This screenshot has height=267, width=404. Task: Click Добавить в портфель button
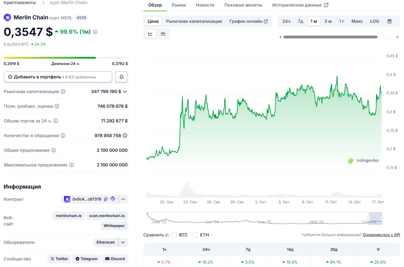(58, 77)
